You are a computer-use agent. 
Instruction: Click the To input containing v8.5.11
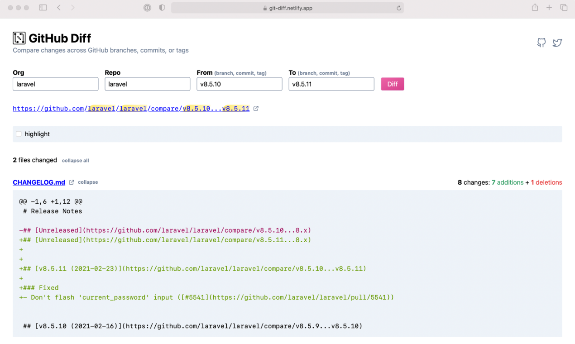[331, 84]
